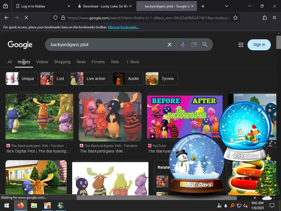Viewport: 281px width, 211px height.
Task: Start Google voice search microphone
Action: coord(183,45)
